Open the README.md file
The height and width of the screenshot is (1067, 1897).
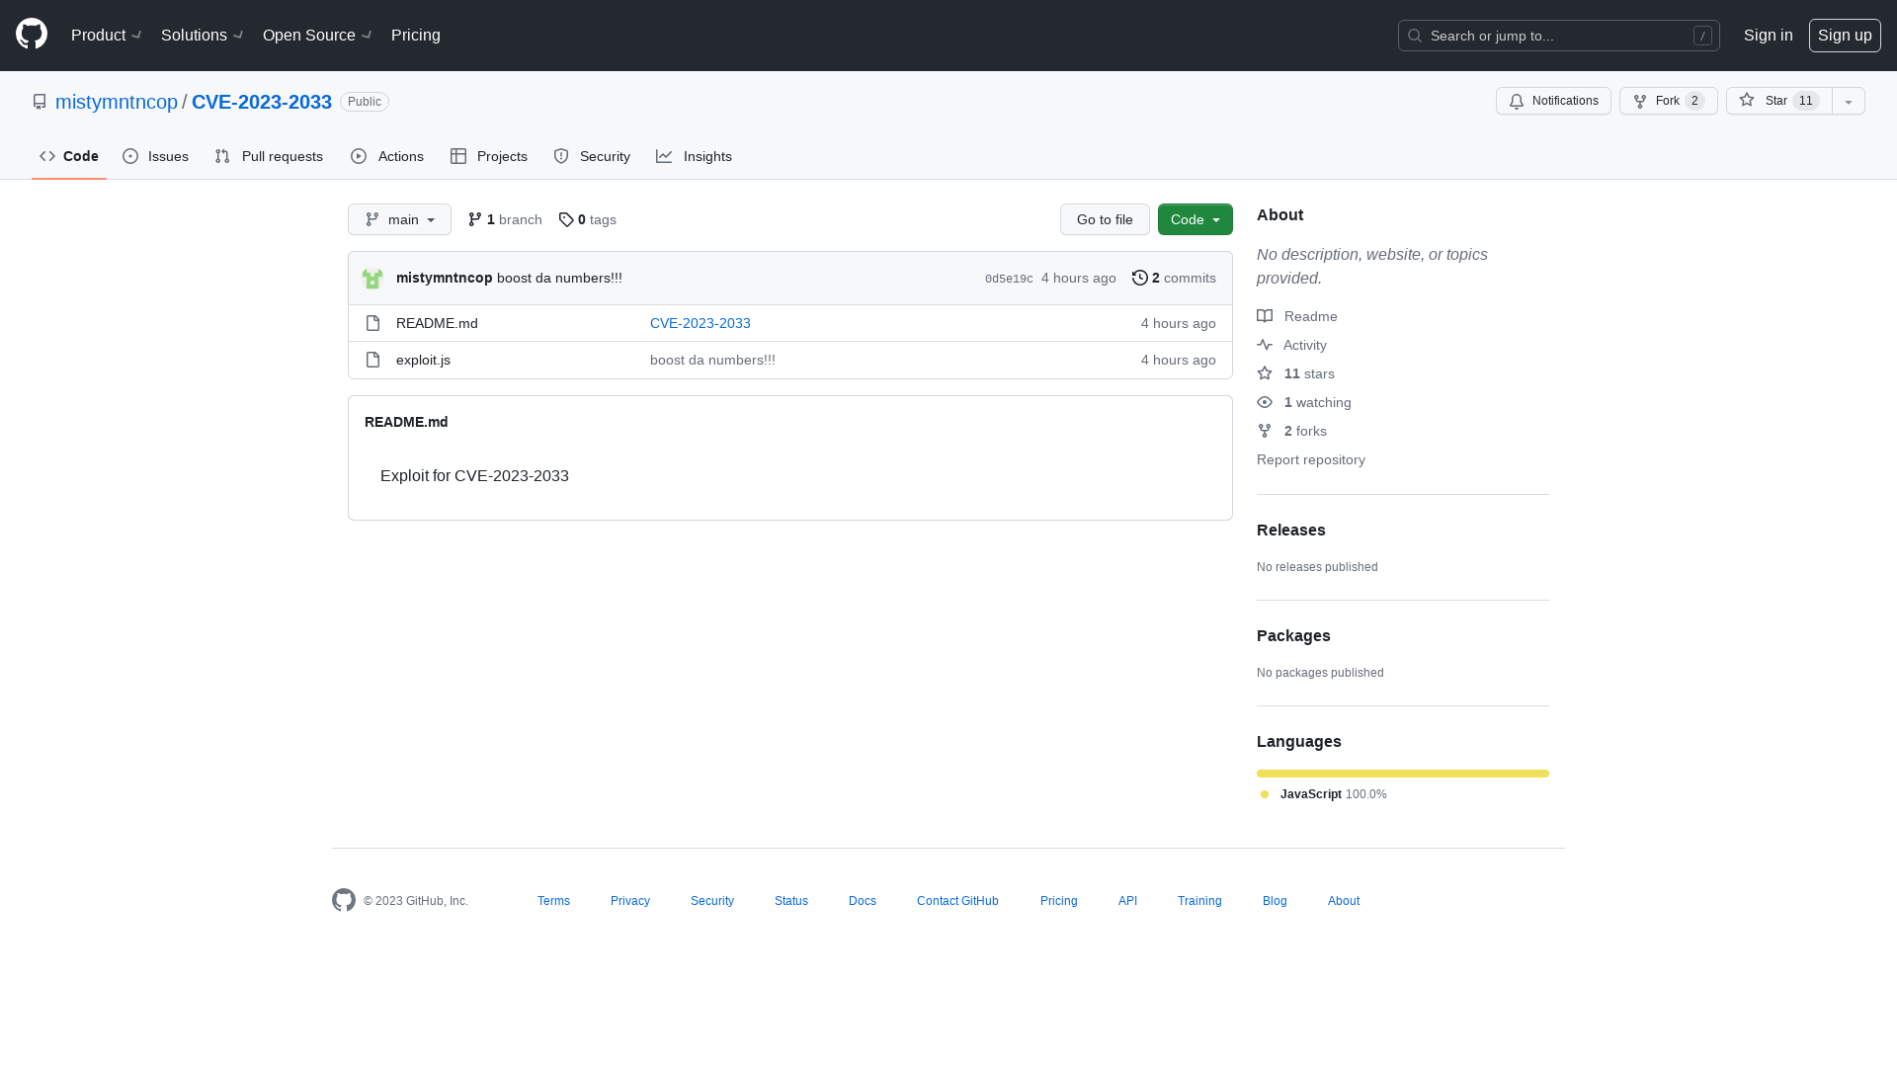tap(437, 323)
